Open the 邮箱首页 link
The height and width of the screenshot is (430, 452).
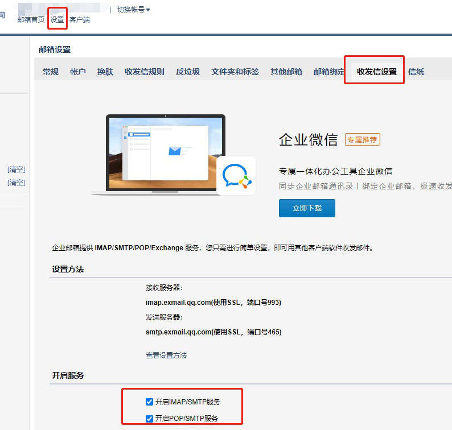coord(31,19)
